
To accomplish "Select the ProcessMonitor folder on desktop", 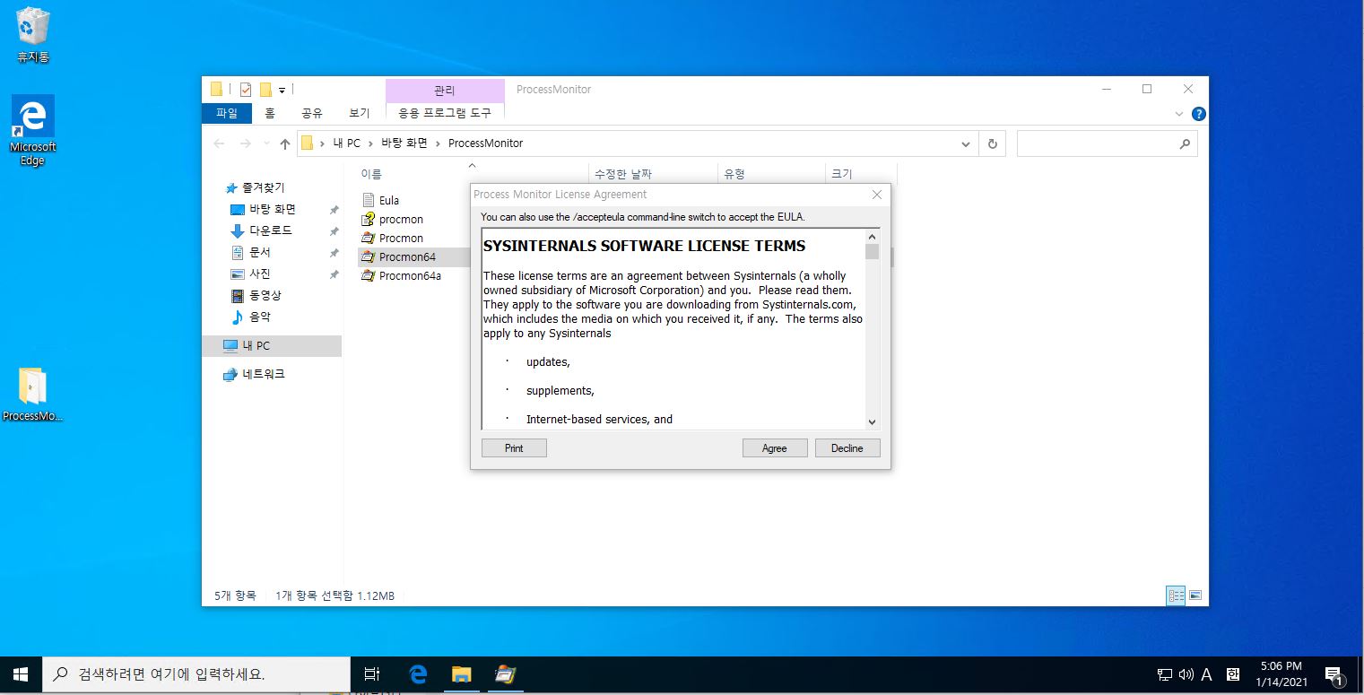I will 33,395.
